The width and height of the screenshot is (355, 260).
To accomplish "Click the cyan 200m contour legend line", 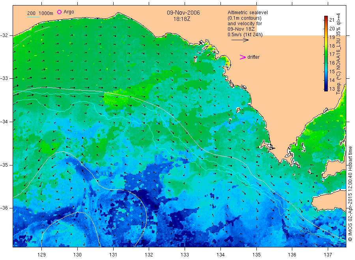I will [x=33, y=17].
